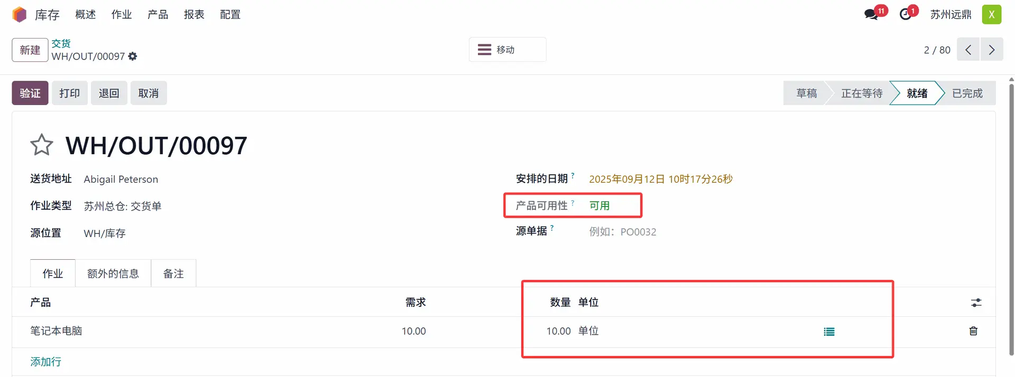Image resolution: width=1015 pixels, height=377 pixels.
Task: Open the activities clock icon
Action: (906, 14)
